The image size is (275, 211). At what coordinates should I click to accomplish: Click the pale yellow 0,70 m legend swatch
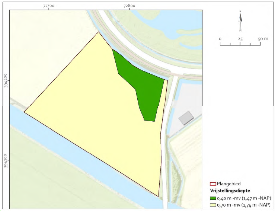(x=213, y=205)
